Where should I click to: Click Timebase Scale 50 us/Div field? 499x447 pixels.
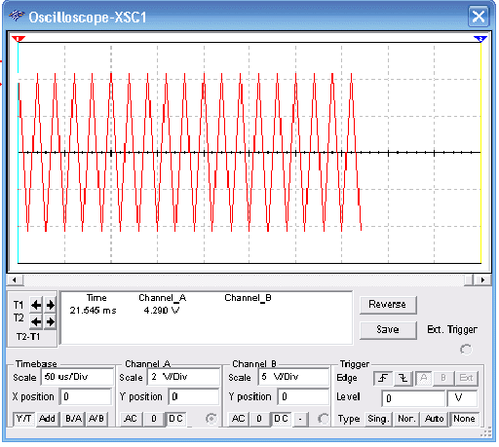[77, 377]
